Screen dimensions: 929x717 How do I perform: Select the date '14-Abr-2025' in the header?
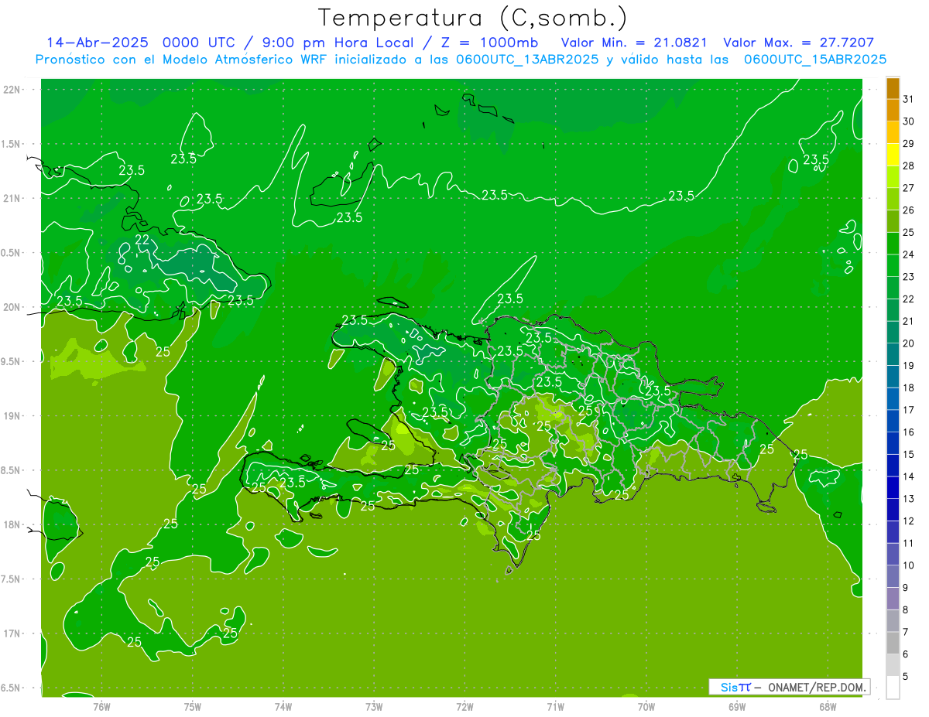click(x=97, y=43)
